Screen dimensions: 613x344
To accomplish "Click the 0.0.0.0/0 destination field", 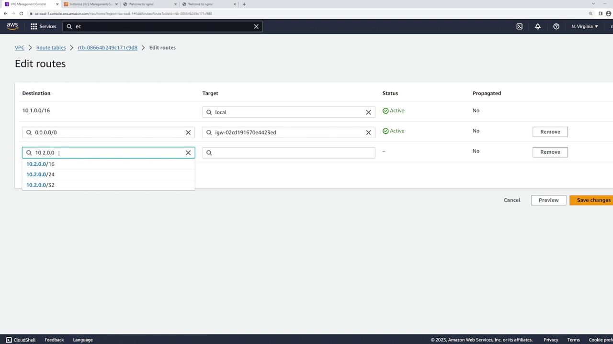I will [x=108, y=132].
